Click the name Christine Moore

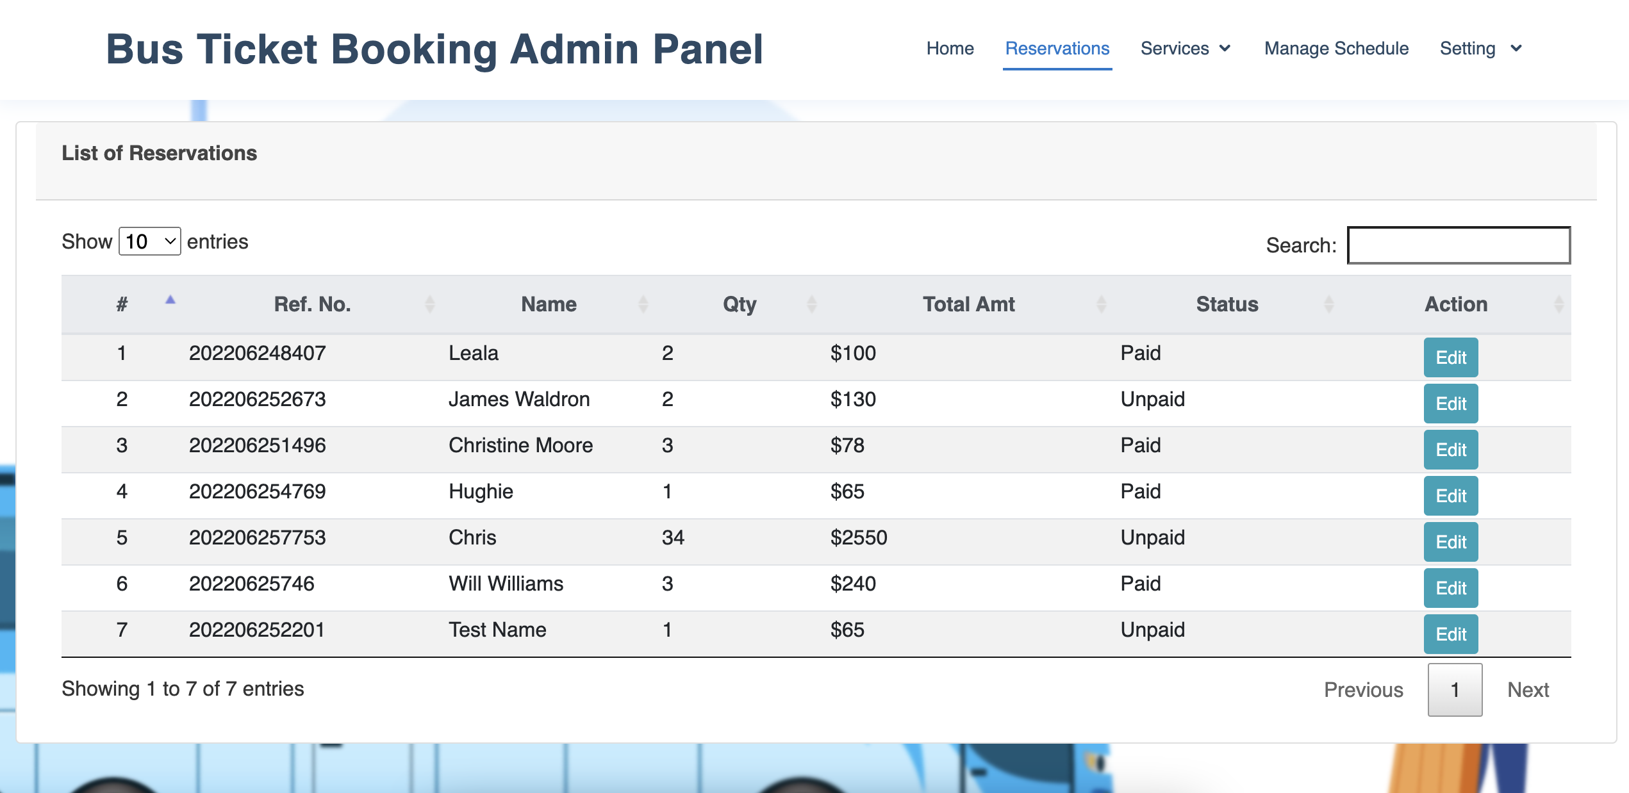[520, 445]
